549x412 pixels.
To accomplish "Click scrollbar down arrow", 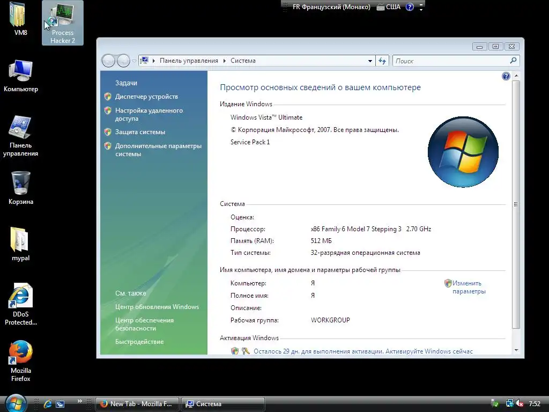I will pos(516,350).
